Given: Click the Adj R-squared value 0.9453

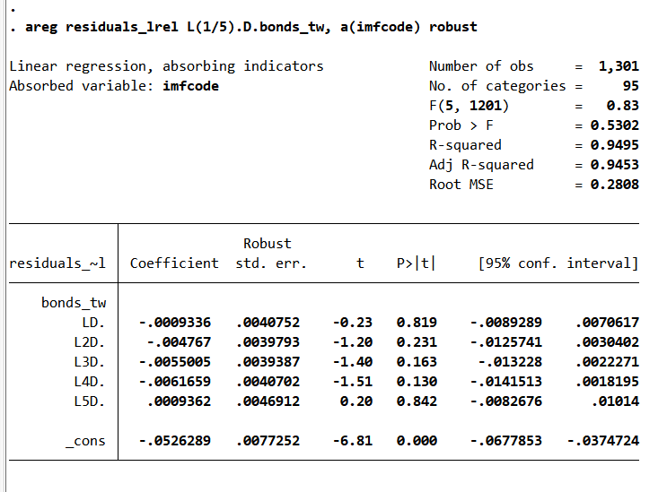Looking at the screenshot, I should (x=614, y=165).
